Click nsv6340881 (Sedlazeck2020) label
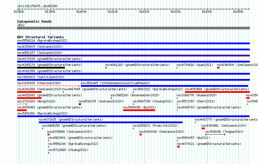 pos(224,126)
